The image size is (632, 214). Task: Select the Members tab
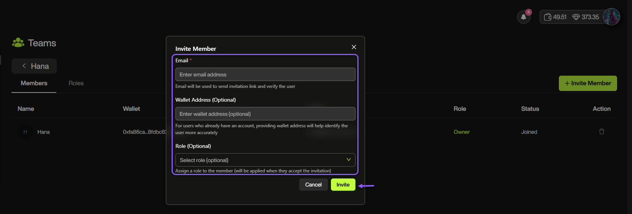34,83
